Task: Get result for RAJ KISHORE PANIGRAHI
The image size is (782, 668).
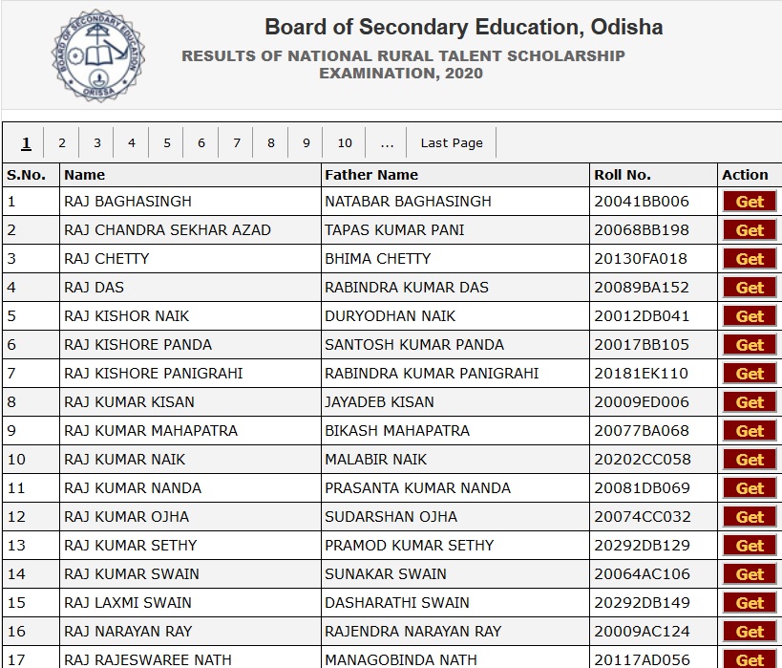Action: (750, 374)
